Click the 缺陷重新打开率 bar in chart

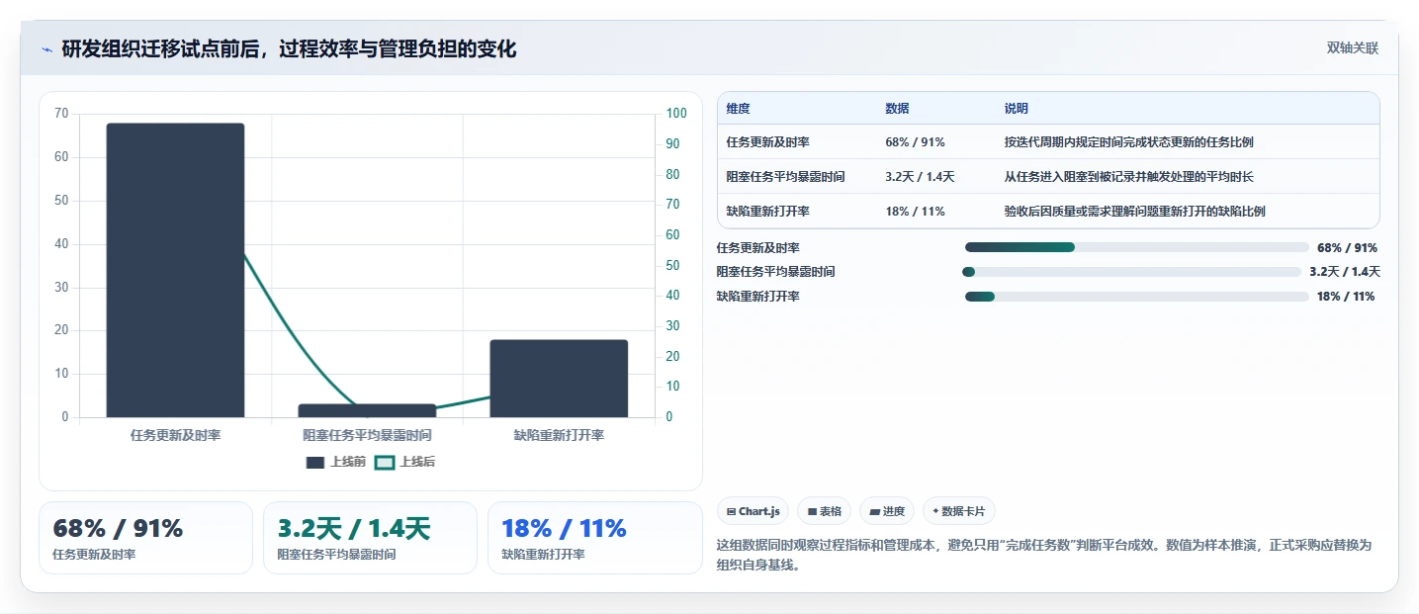(559, 379)
